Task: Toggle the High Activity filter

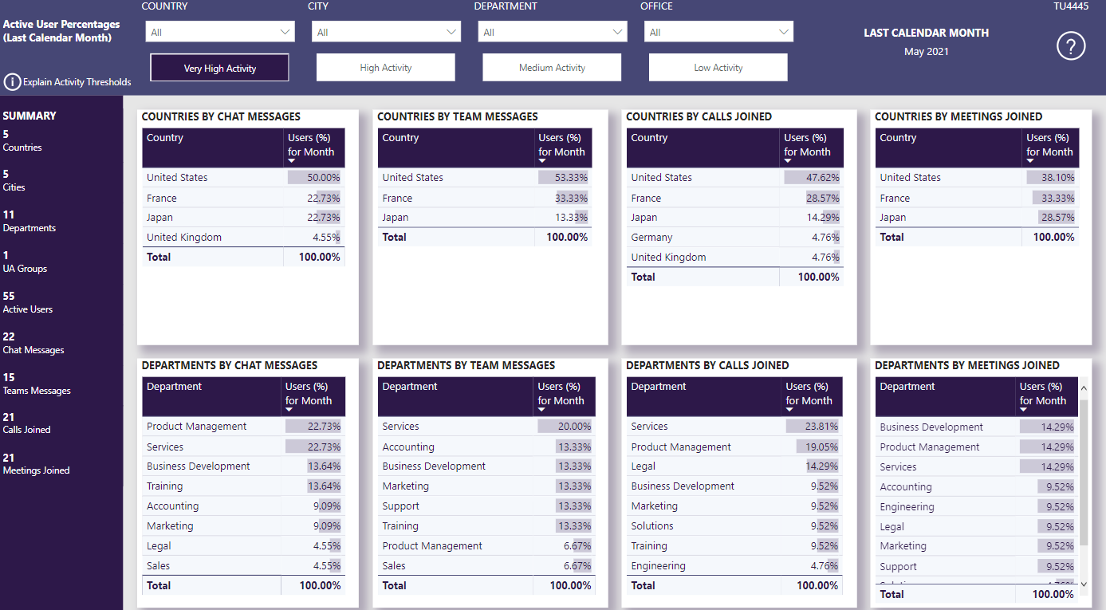Action: click(x=386, y=68)
